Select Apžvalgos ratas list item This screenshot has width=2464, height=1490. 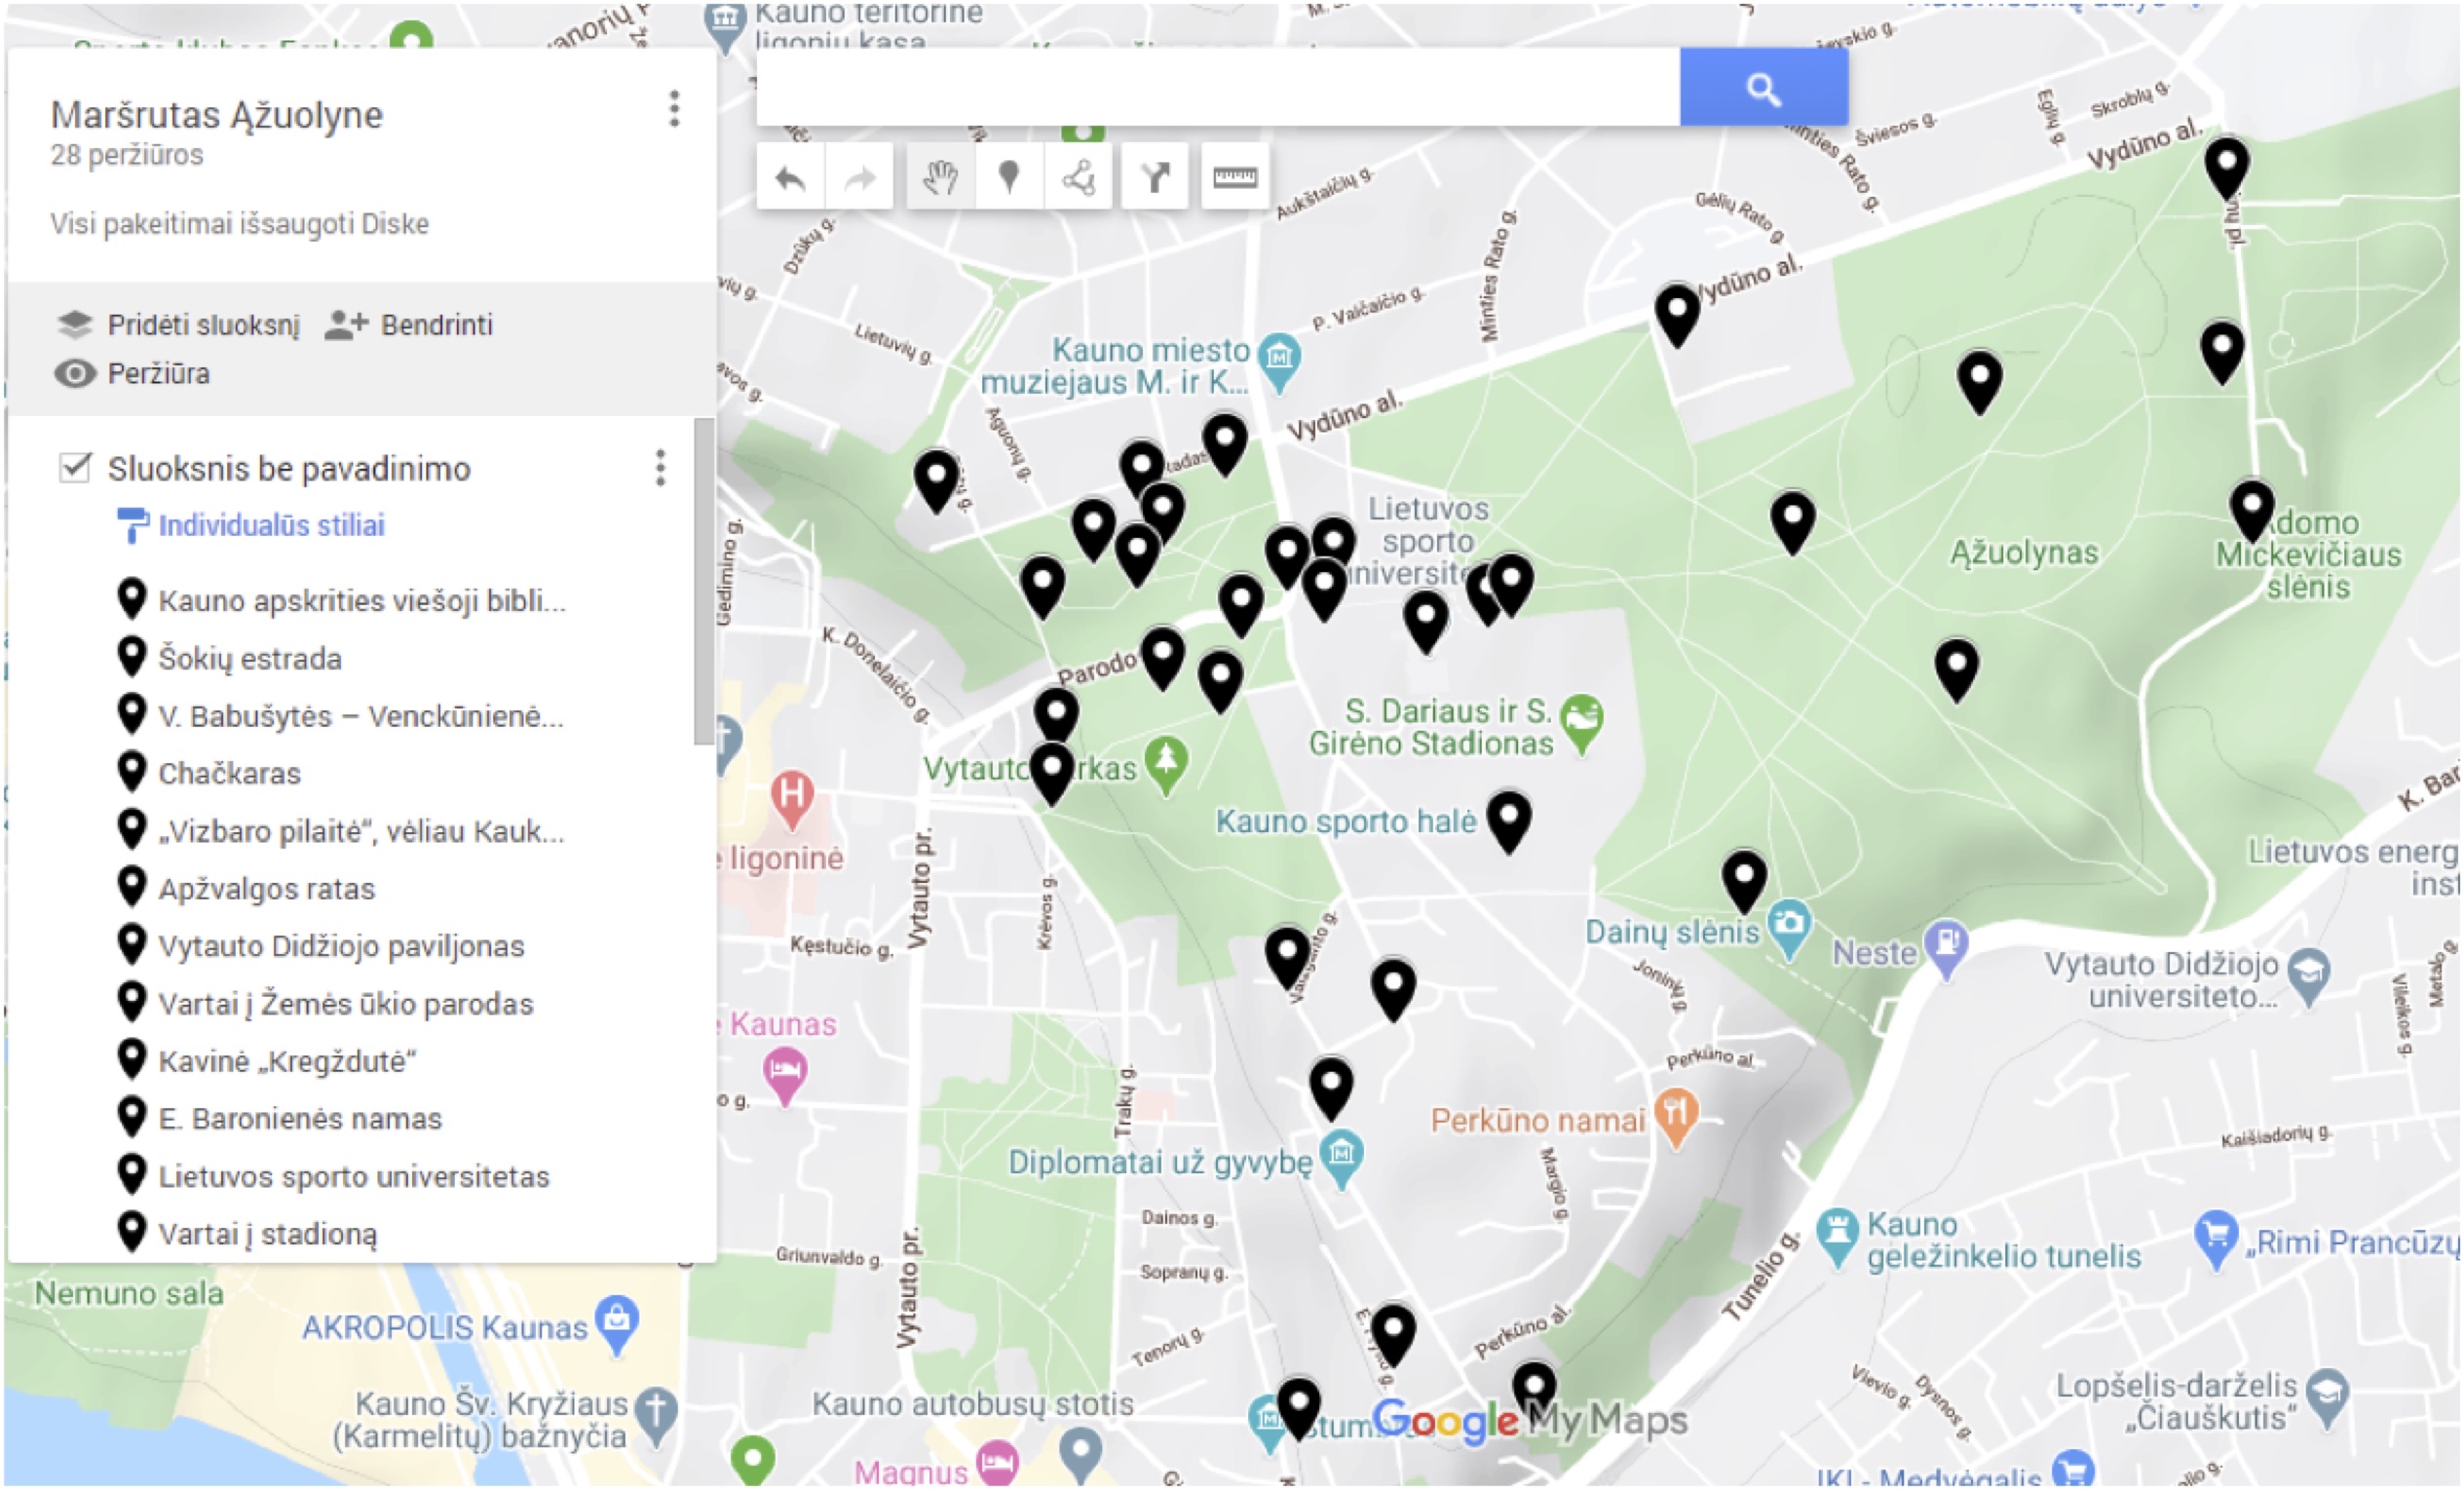266,889
